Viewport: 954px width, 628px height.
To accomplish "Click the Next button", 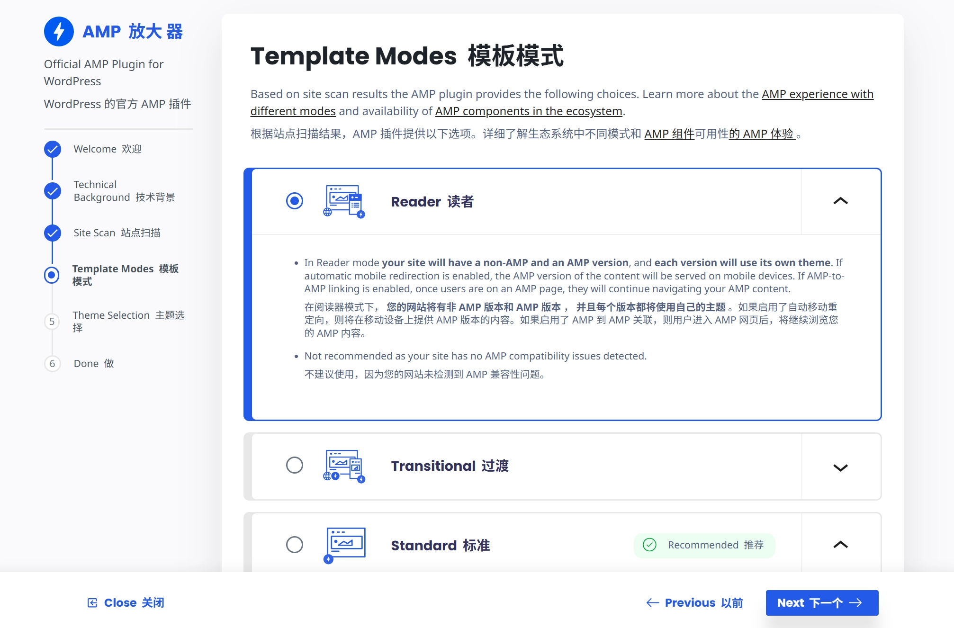I will pyautogui.click(x=822, y=603).
